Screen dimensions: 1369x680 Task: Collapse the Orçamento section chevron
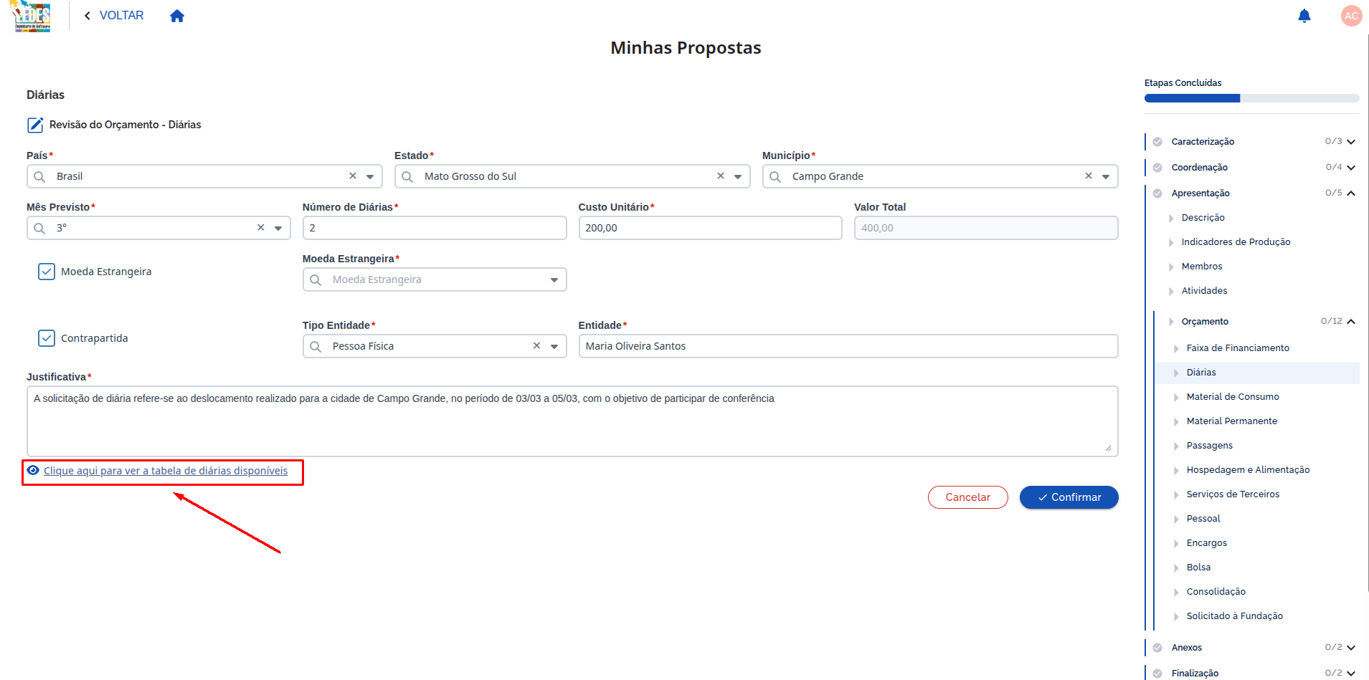pos(1351,322)
